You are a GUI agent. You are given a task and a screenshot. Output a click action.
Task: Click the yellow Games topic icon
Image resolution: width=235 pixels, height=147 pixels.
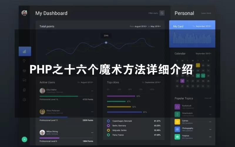177,122
